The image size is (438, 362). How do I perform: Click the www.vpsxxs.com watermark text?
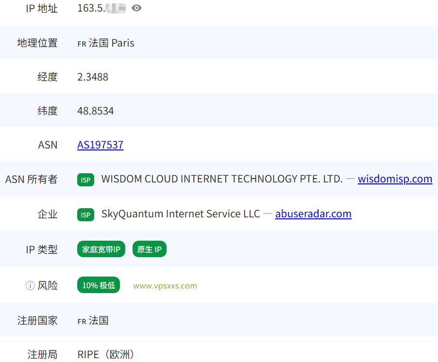point(165,285)
